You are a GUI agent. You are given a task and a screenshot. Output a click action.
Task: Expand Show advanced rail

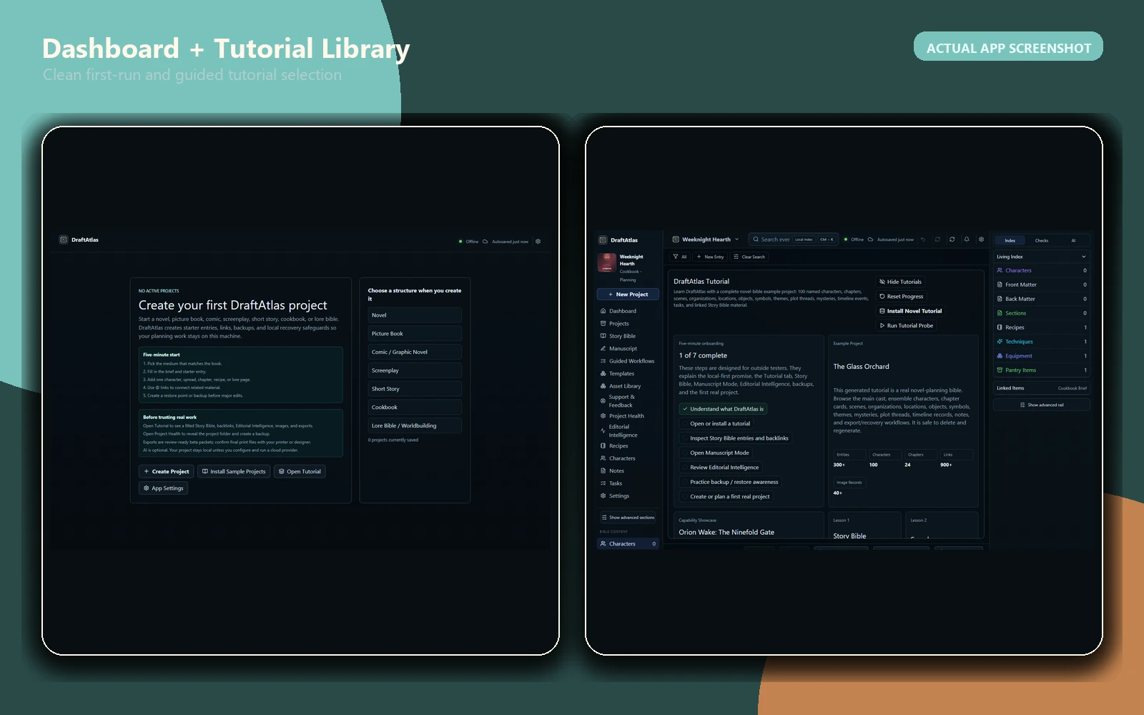click(1042, 405)
